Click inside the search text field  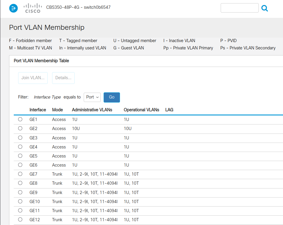pos(239,8)
